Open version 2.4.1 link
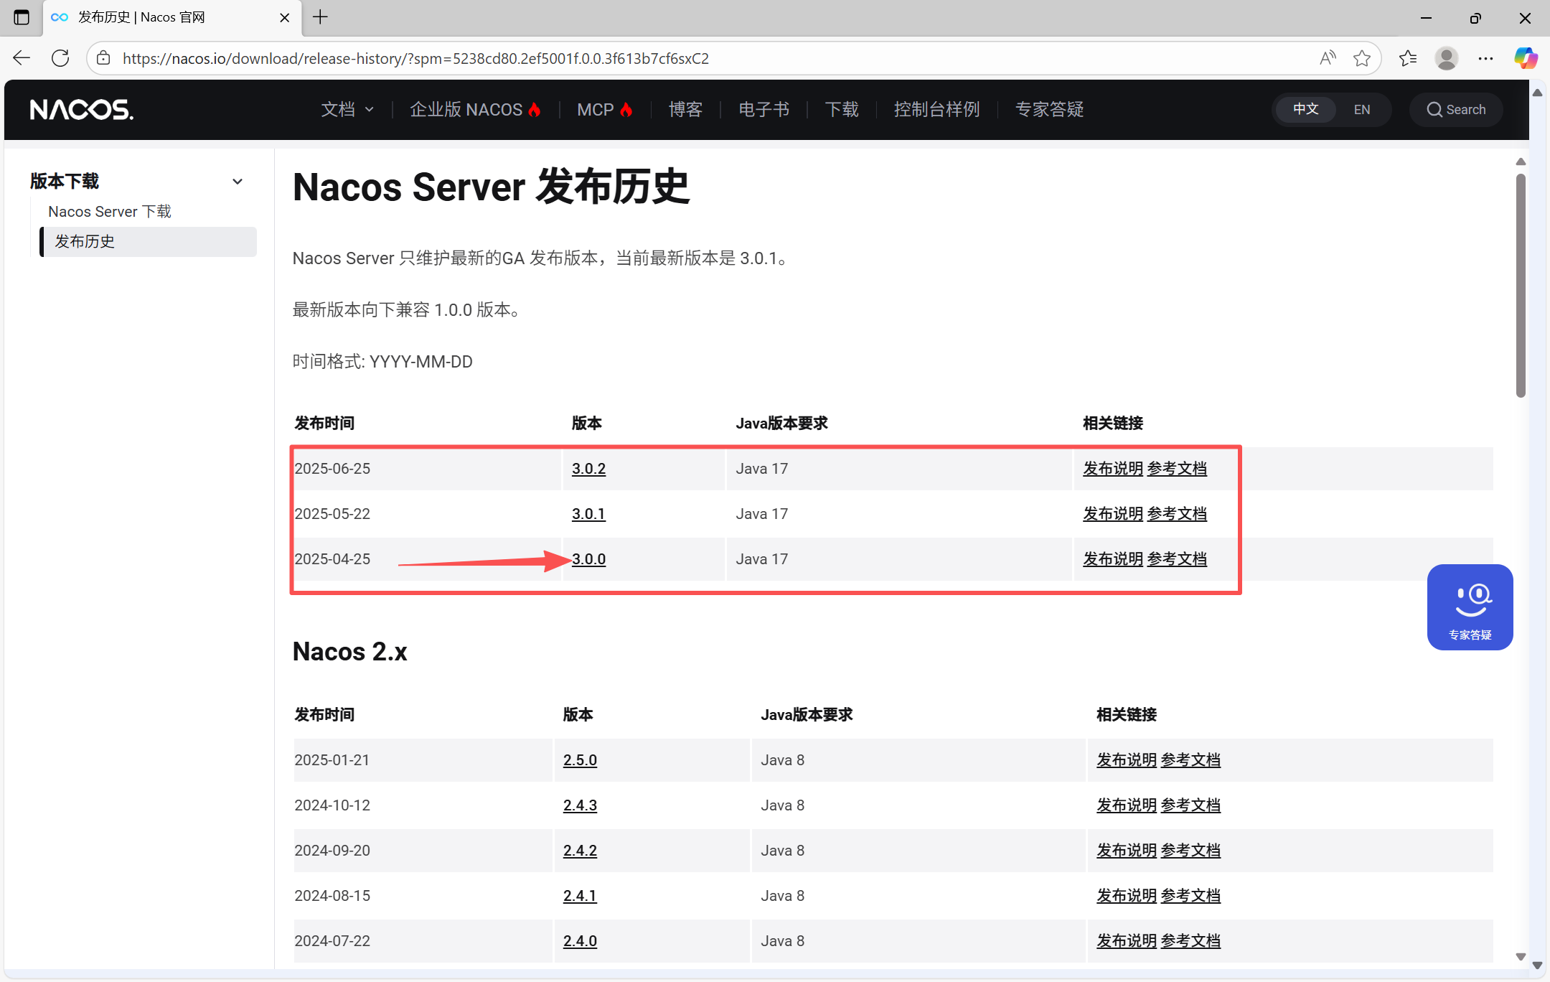Screen dimensions: 1550x982 pyautogui.click(x=580, y=896)
